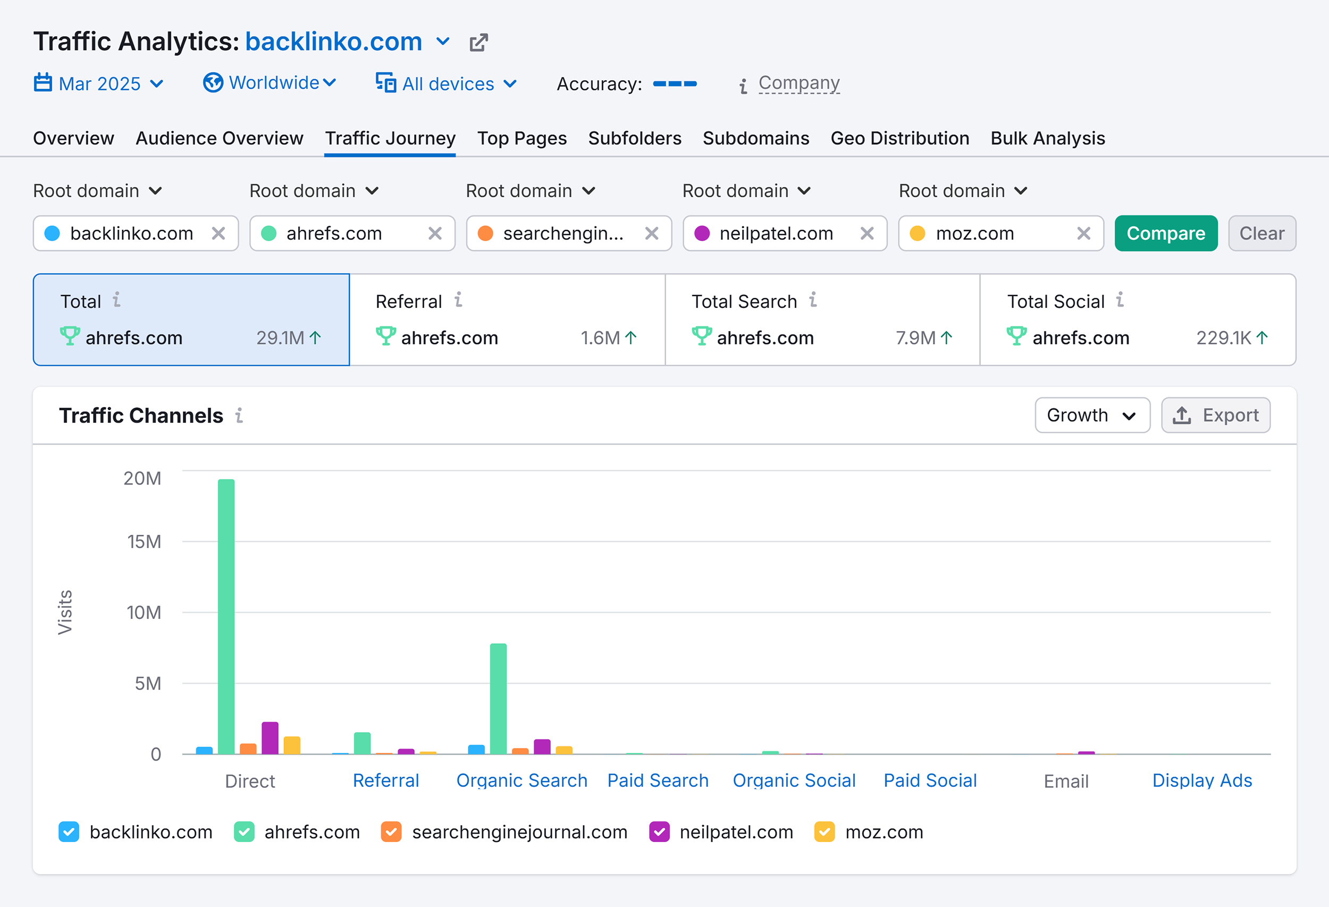Open the Growth dropdown in Traffic Channels
This screenshot has width=1329, height=907.
(x=1092, y=415)
